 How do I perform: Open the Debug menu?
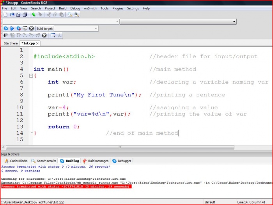point(75,8)
